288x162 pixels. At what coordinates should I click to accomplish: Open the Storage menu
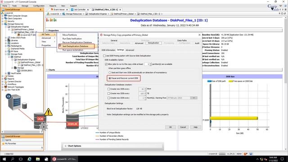click(25, 6)
